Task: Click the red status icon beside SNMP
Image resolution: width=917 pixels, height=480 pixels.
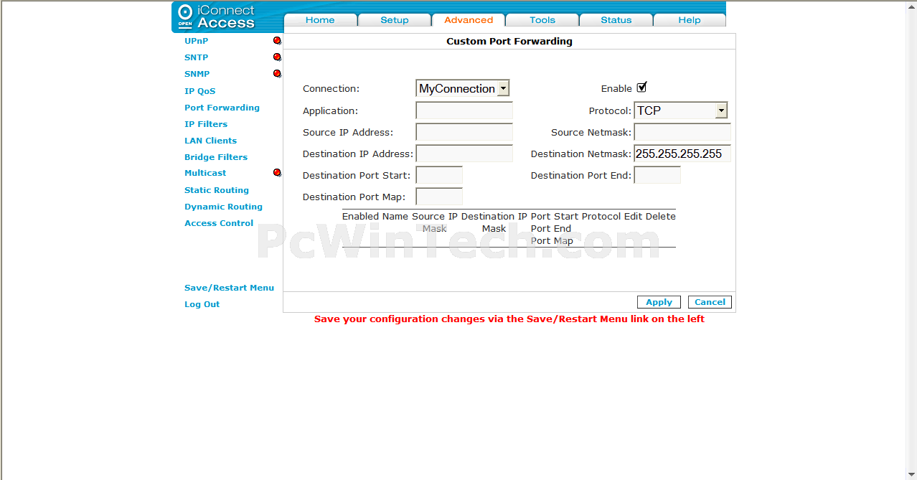Action: (x=277, y=74)
